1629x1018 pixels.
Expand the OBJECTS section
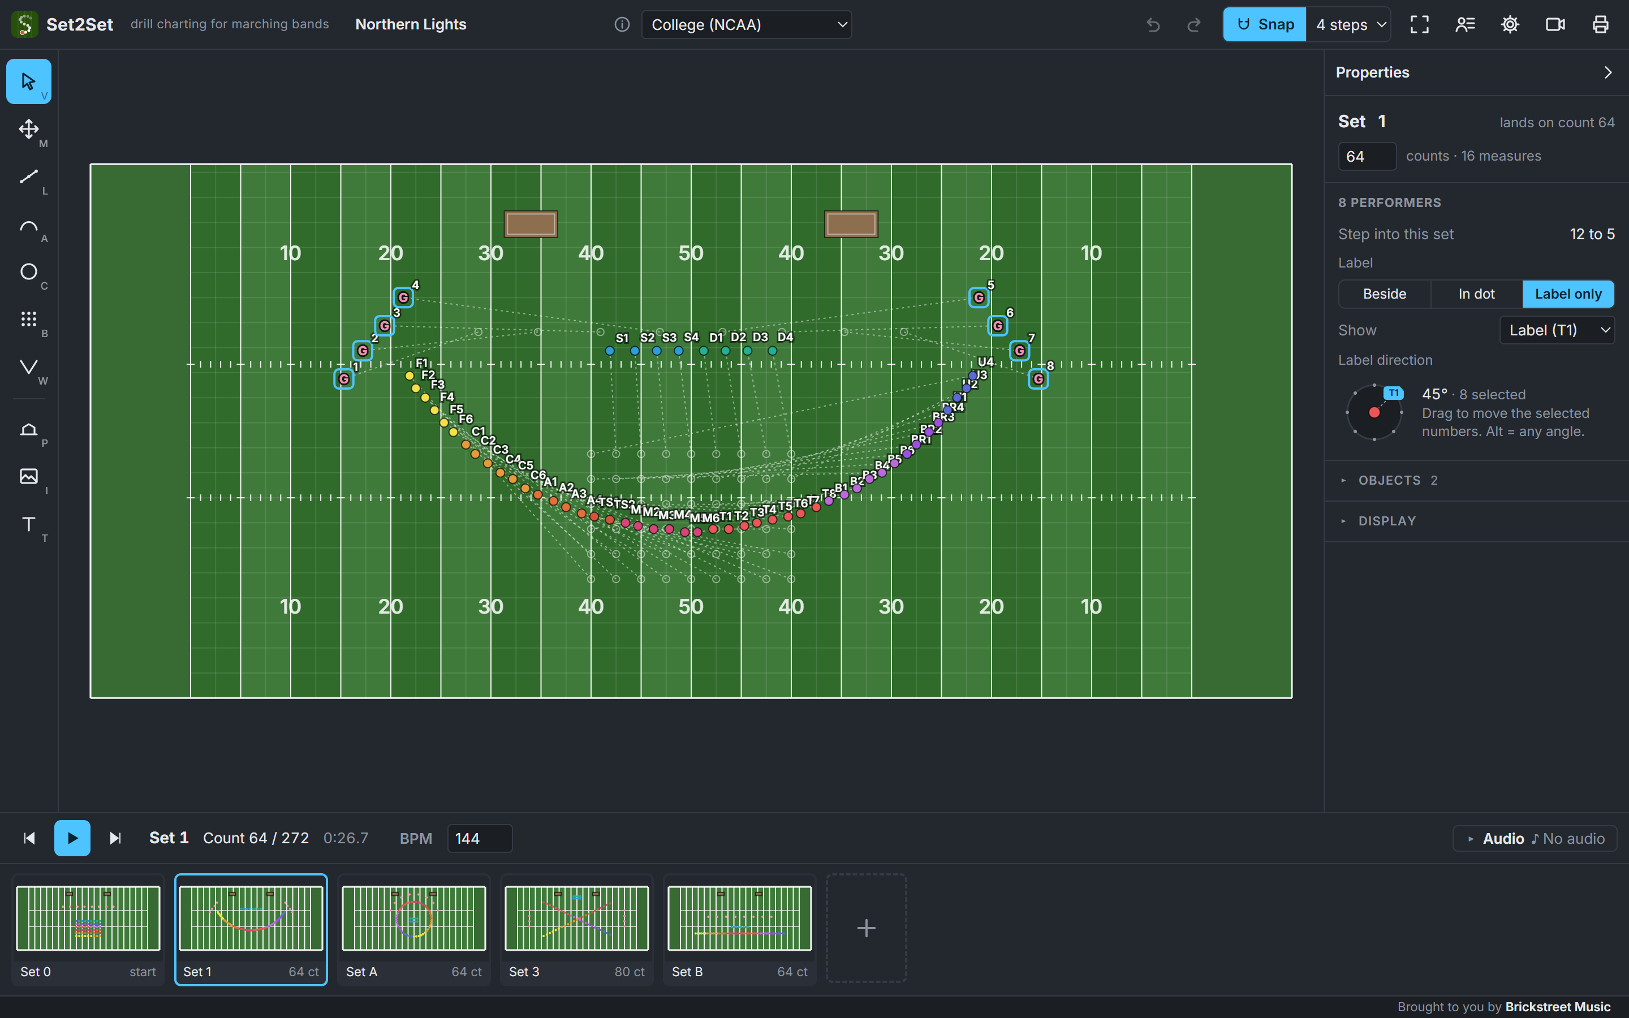(1476, 480)
